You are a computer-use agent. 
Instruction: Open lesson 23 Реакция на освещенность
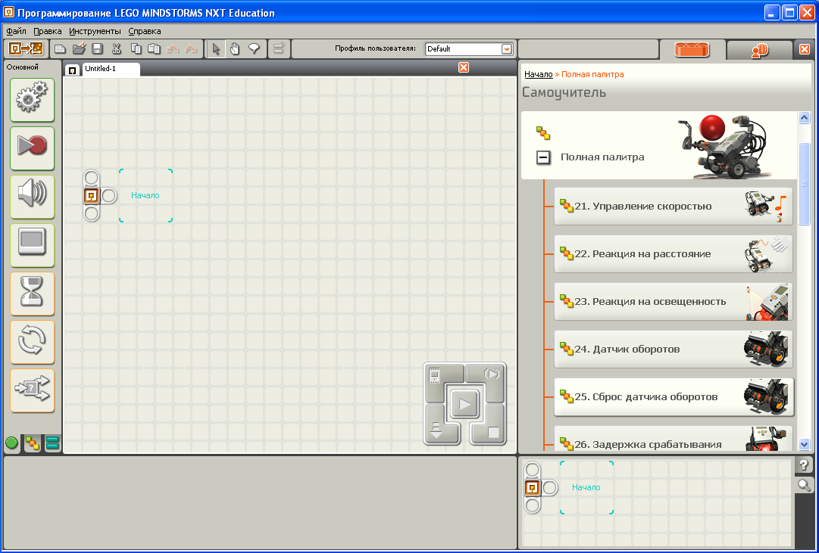pyautogui.click(x=674, y=302)
